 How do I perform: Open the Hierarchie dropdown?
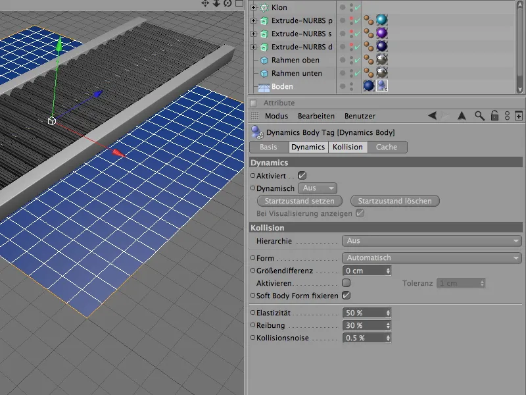click(431, 242)
